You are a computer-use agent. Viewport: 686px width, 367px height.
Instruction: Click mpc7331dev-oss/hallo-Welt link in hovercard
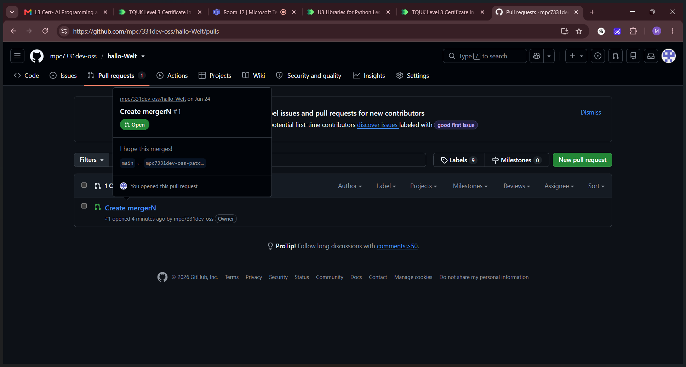point(153,99)
